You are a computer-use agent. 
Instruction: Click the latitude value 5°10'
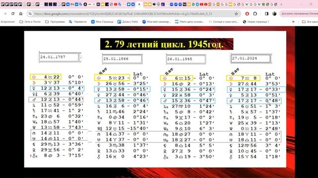click(x=76, y=83)
